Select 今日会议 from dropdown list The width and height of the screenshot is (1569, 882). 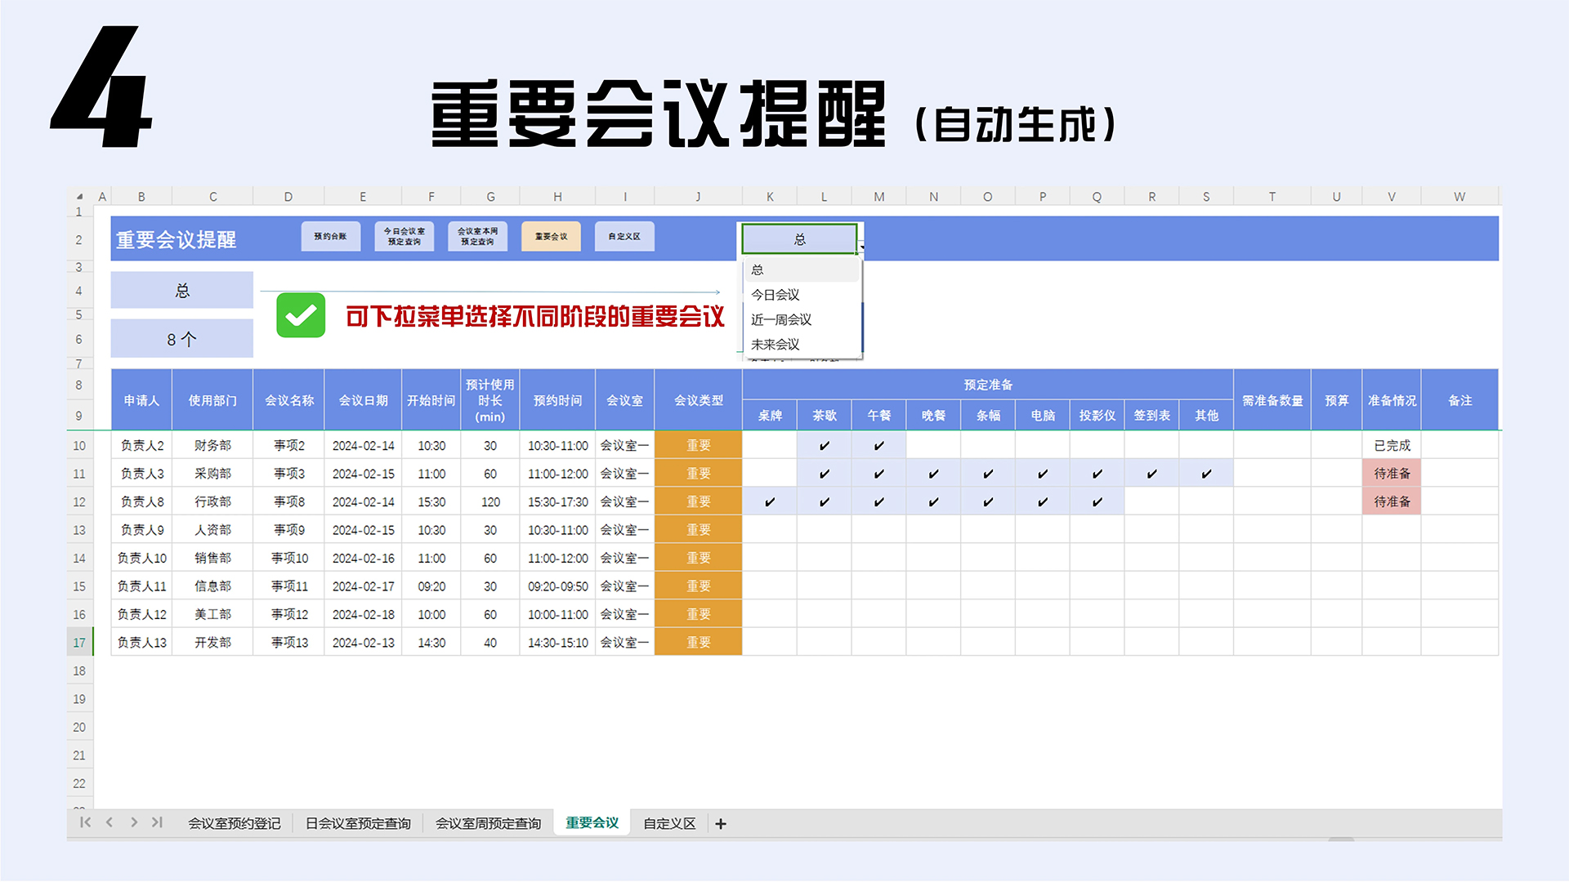(775, 295)
